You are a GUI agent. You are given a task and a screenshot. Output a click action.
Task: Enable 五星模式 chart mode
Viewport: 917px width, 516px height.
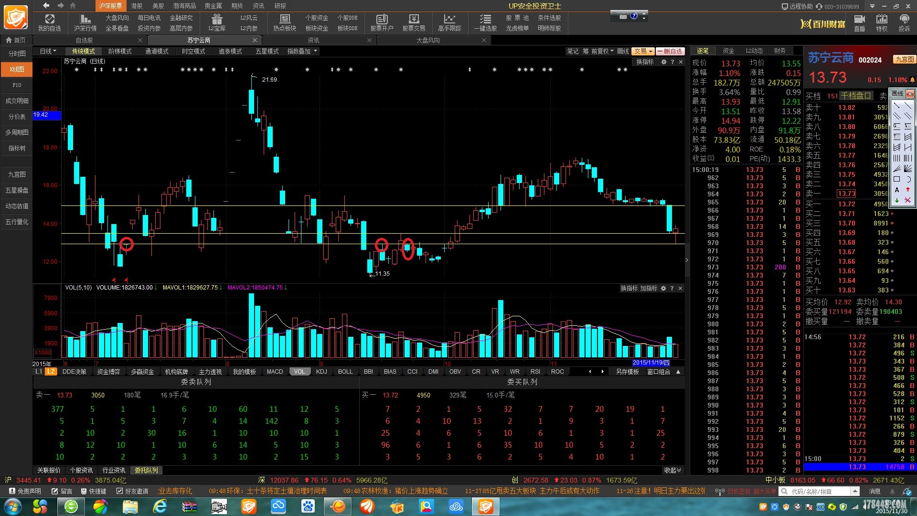(267, 51)
